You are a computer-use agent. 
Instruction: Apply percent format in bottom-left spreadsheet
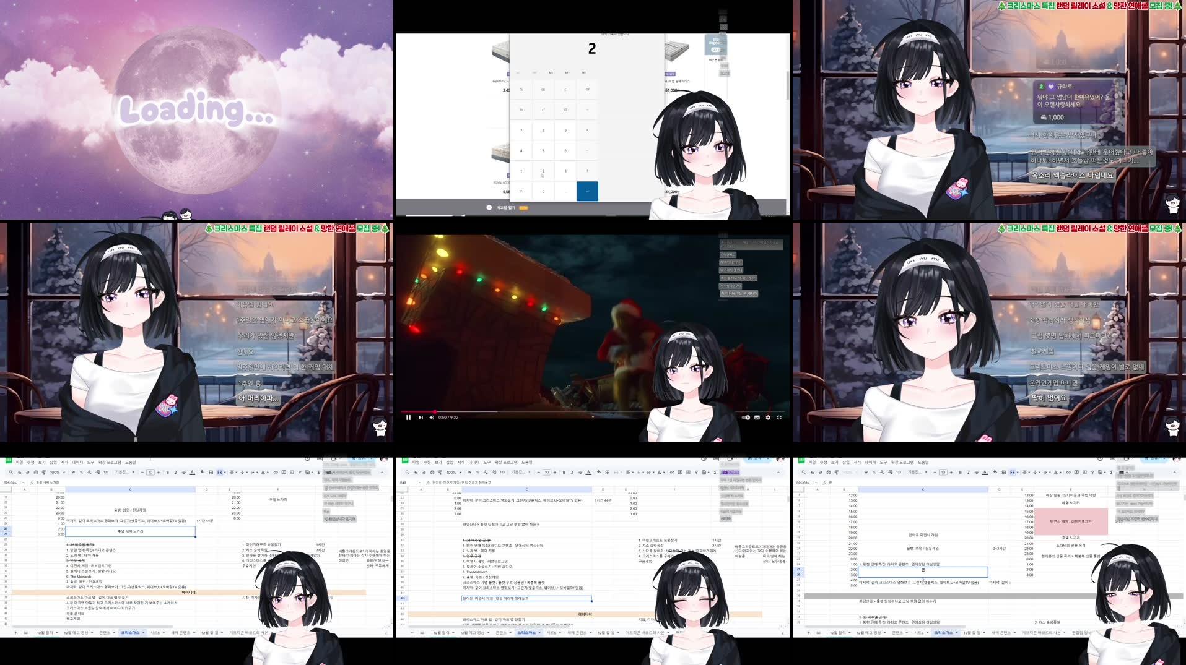click(x=81, y=473)
